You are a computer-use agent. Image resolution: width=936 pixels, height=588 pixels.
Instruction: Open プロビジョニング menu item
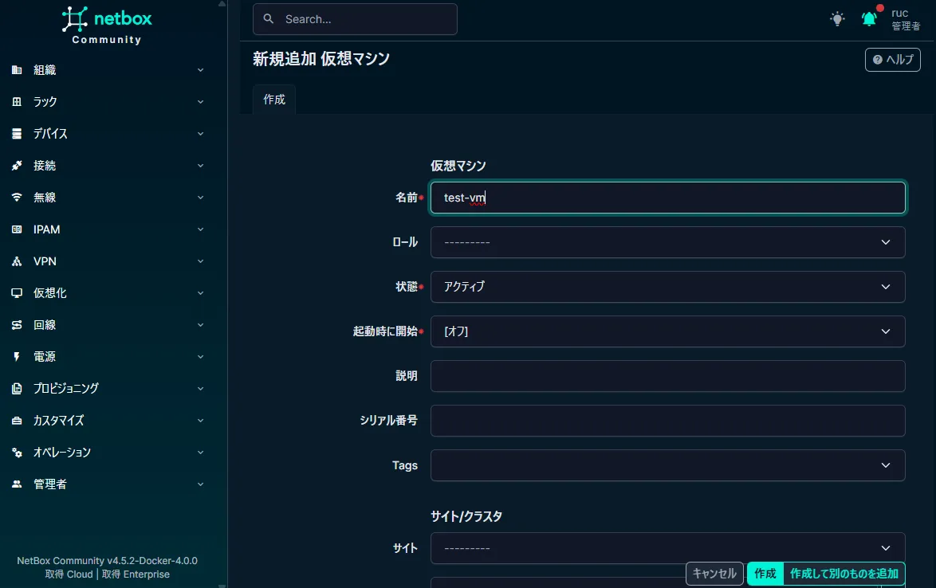coord(108,389)
